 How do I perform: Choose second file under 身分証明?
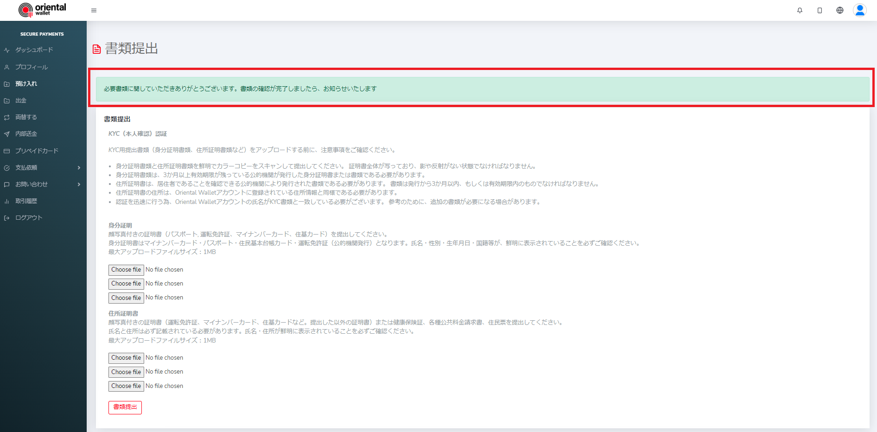pos(126,284)
